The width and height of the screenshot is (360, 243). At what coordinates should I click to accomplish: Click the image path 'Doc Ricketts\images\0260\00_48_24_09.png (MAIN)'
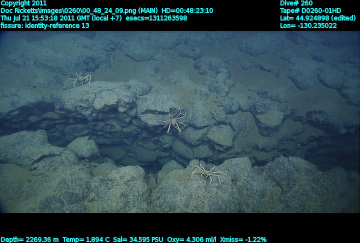pos(79,11)
